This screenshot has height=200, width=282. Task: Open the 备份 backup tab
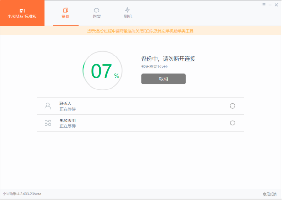tap(66, 13)
